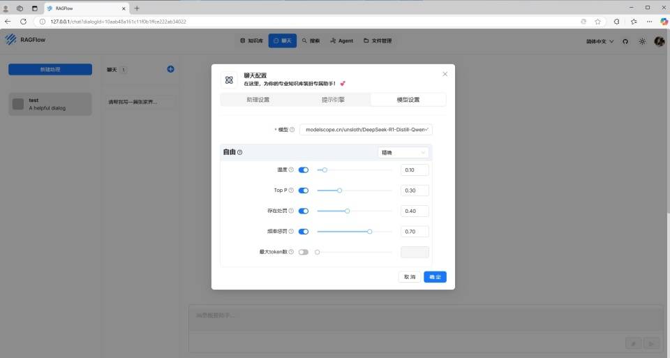Viewport: 670px width, 358px height.
Task: Open the 请帮我写一篇张家界 chat entry
Action: click(140, 102)
